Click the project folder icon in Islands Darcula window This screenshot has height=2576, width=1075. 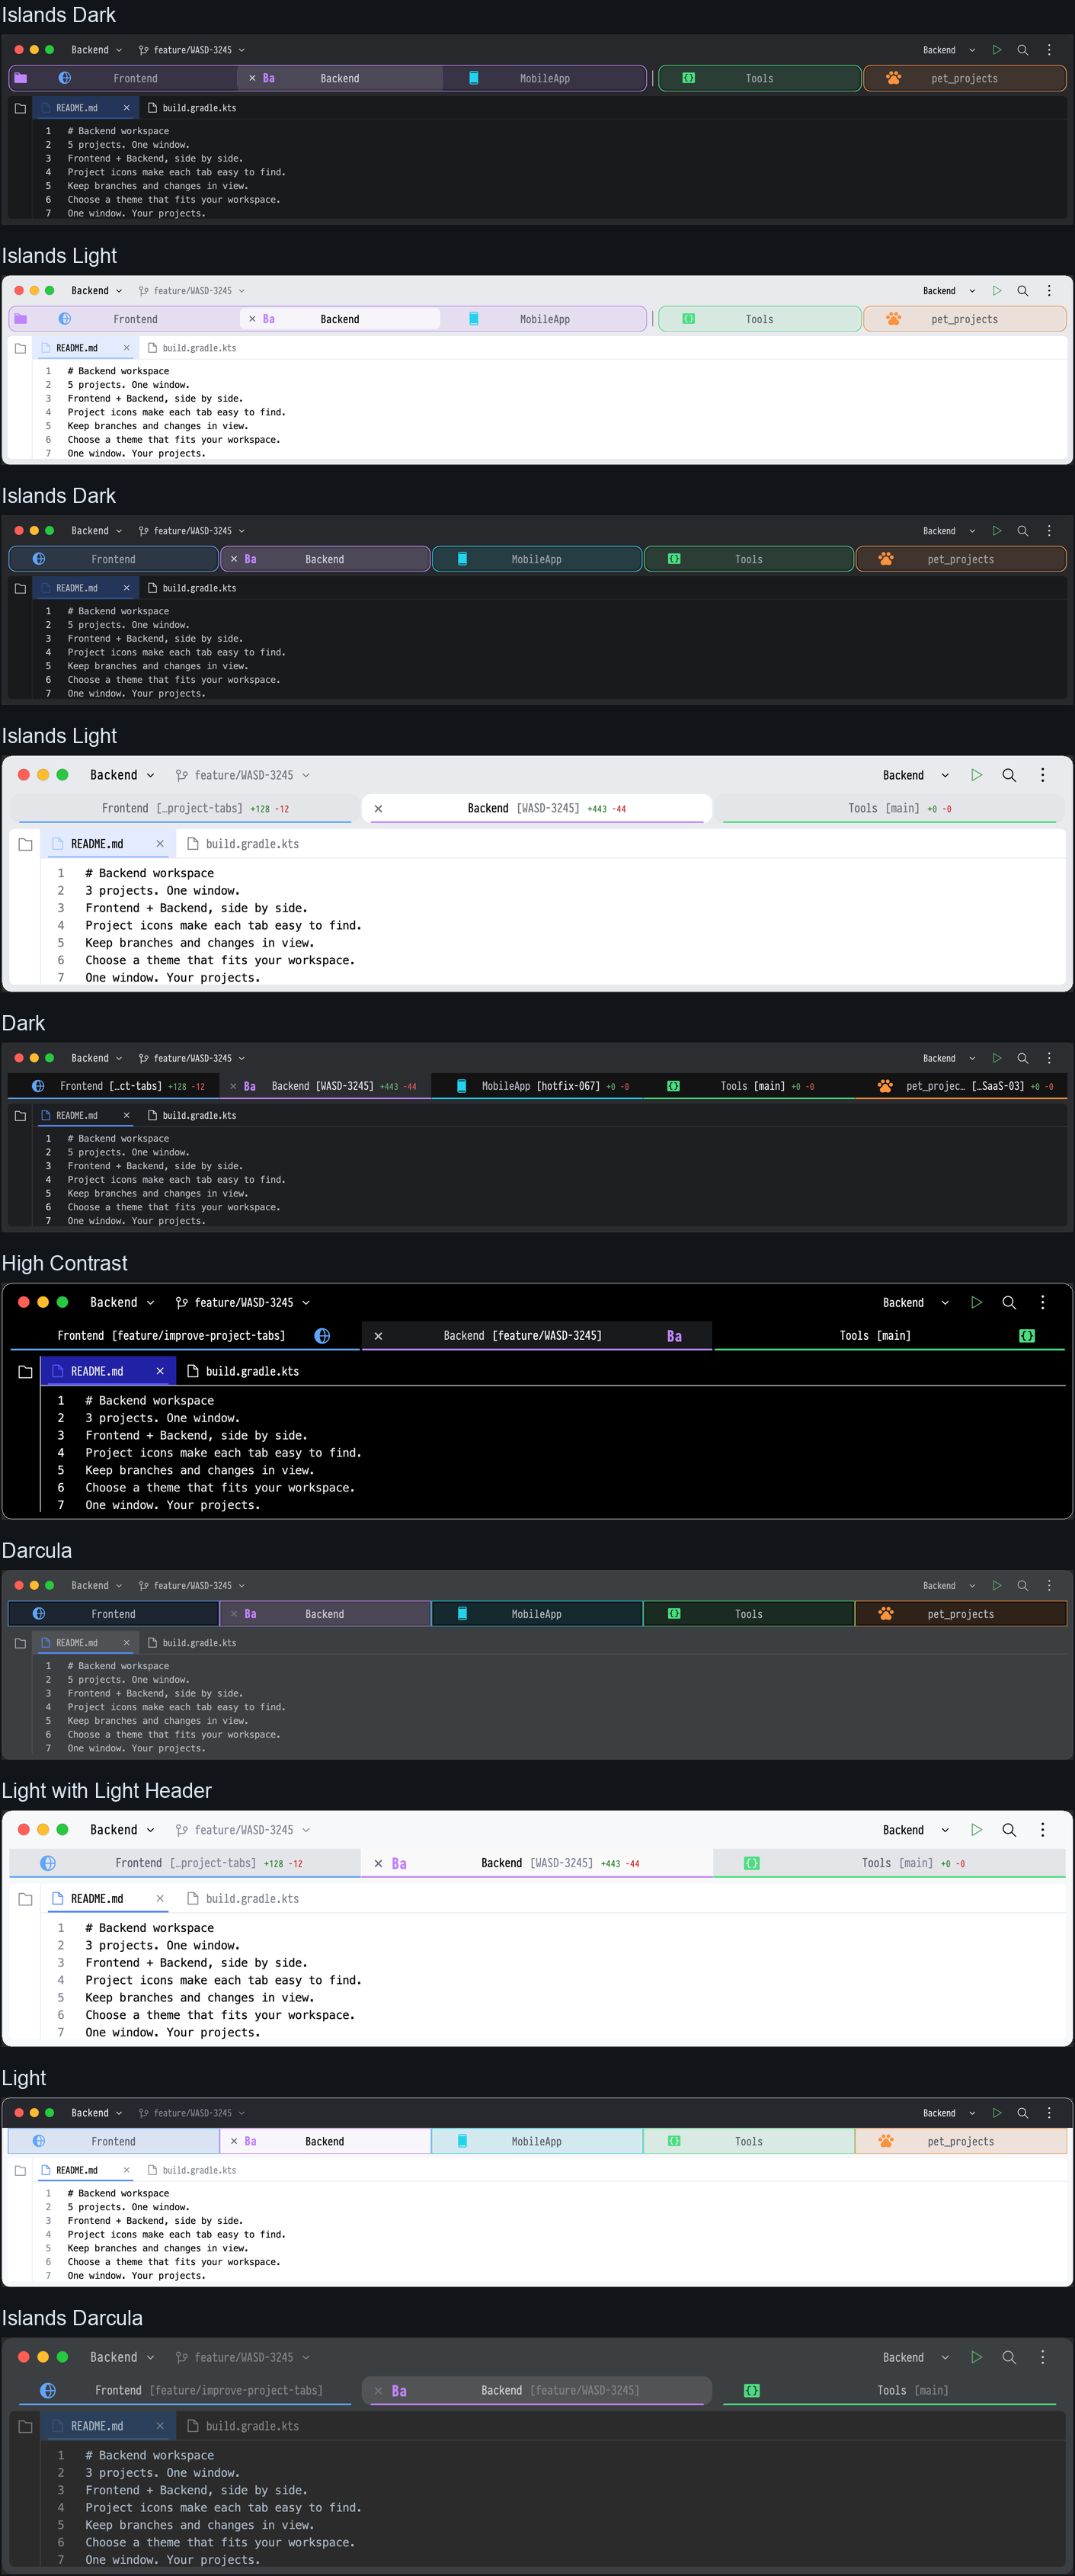25,2426
